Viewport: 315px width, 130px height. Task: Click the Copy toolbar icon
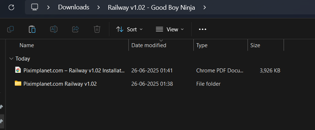click(10, 29)
